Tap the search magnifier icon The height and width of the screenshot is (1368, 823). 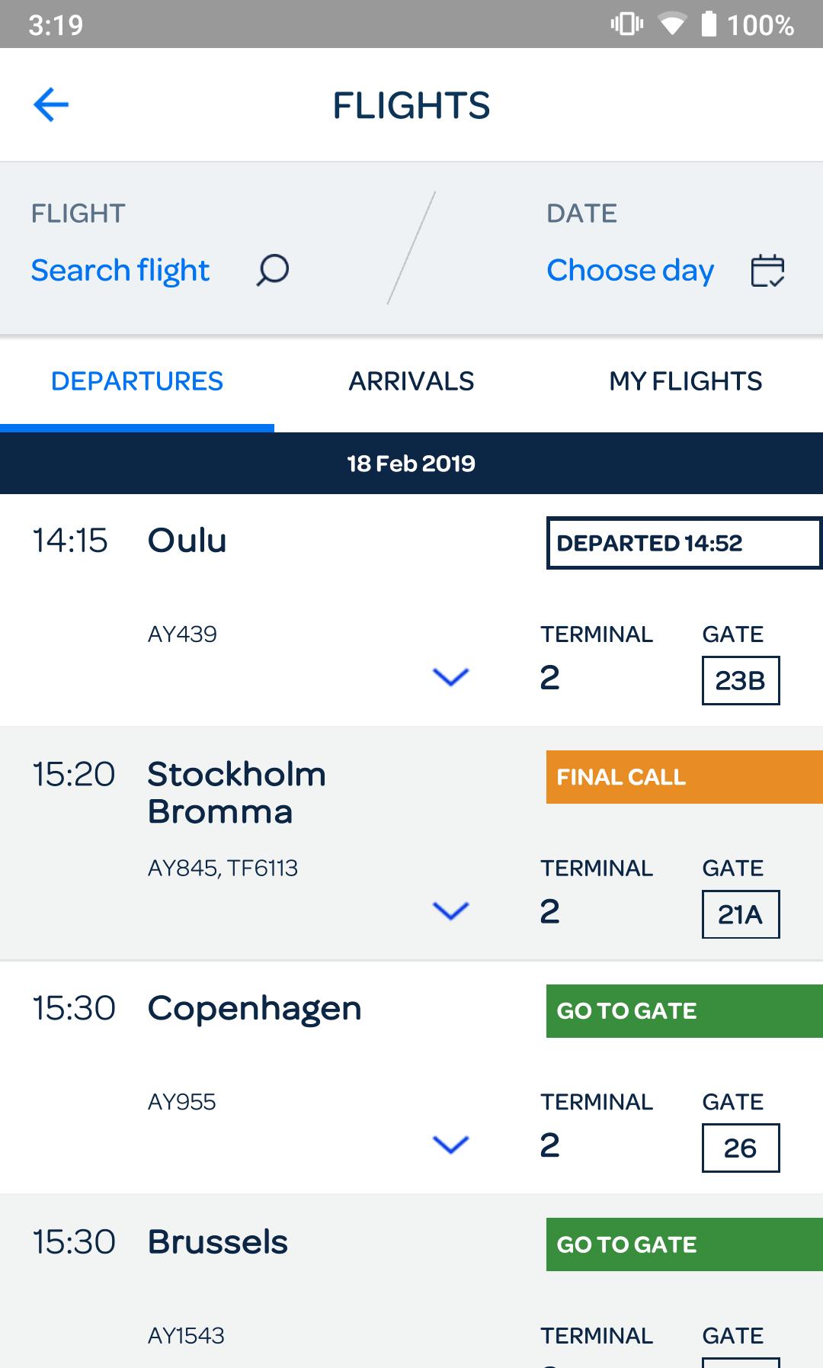[x=272, y=270]
